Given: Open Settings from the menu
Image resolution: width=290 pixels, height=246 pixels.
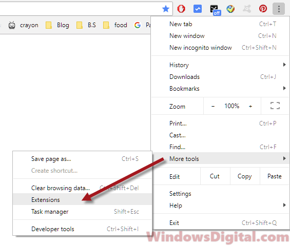Looking at the screenshot, I should click(x=221, y=194).
